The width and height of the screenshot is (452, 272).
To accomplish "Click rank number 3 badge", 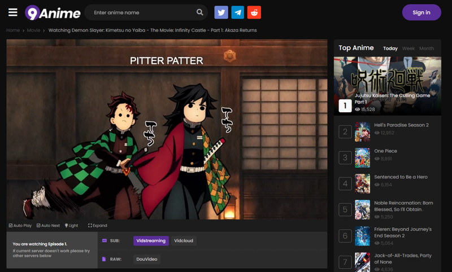I will (345, 158).
